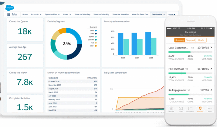This screenshot has height=127, width=217.
Task: Select the April 2016 table row
Action: pos(73,107)
